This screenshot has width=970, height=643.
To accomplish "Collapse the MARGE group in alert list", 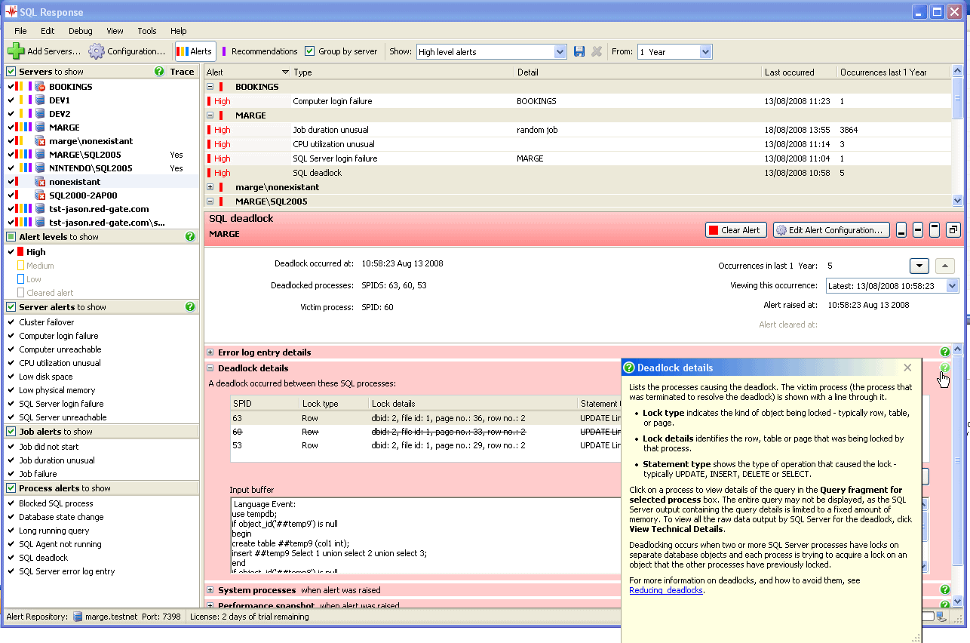I will coord(210,115).
